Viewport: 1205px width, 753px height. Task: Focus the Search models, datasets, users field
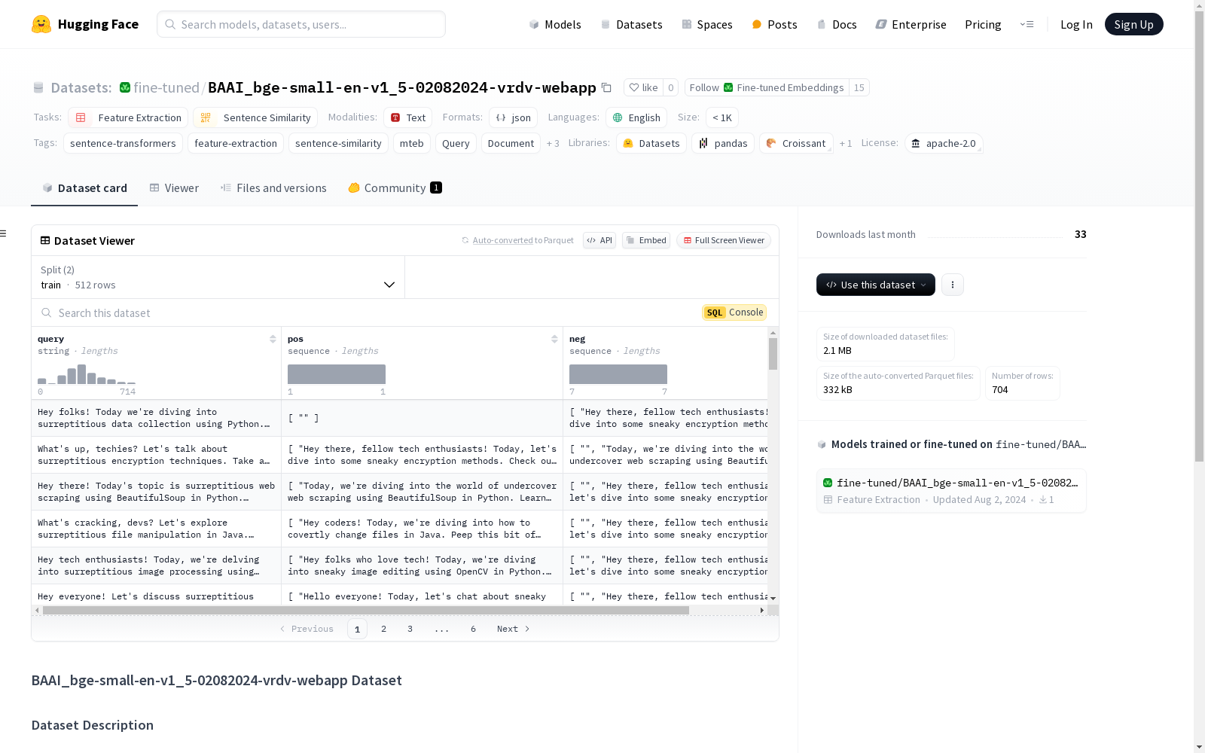[x=301, y=24]
